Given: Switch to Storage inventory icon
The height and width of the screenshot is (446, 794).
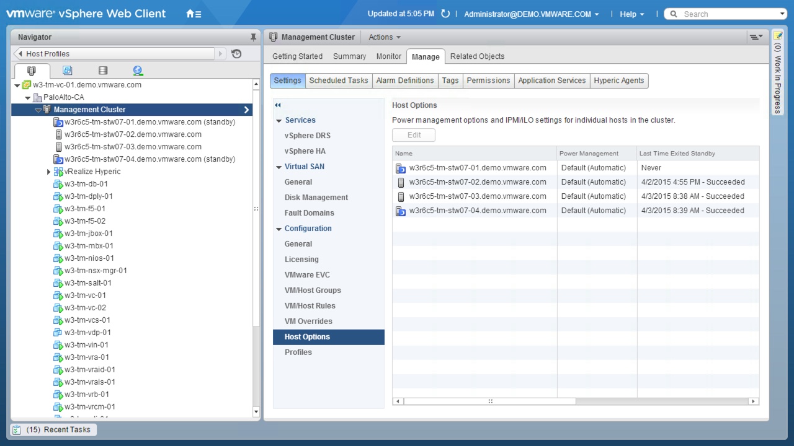Looking at the screenshot, I should point(103,71).
